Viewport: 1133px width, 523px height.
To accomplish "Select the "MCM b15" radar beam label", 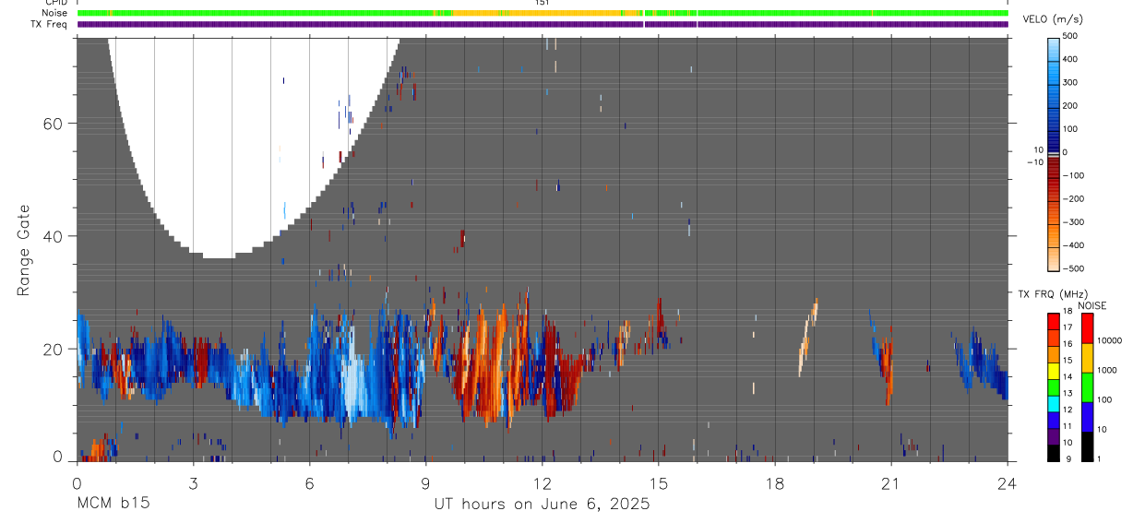I will pyautogui.click(x=113, y=504).
